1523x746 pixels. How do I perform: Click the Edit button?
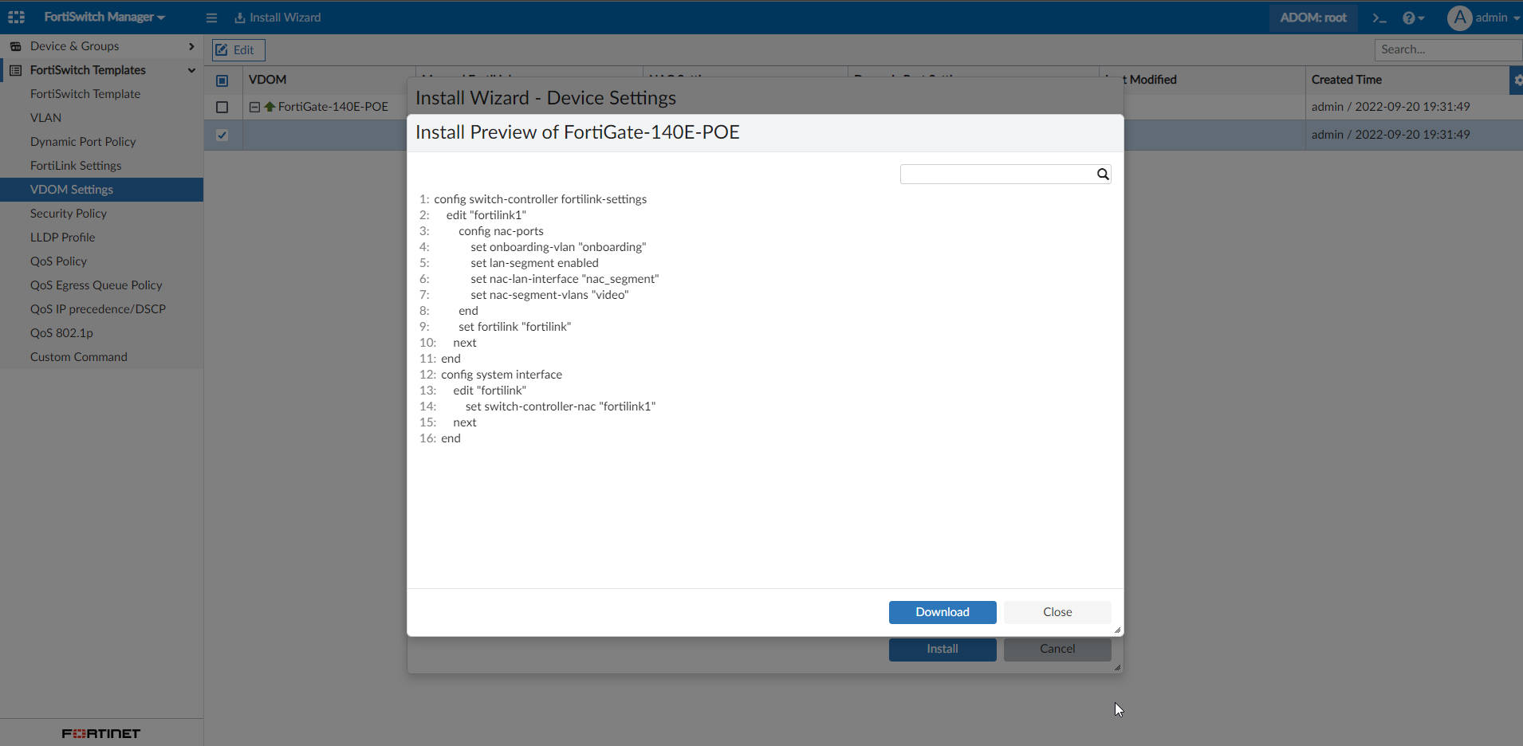point(238,49)
